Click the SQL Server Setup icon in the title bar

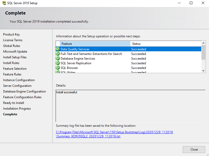[x=4, y=3]
